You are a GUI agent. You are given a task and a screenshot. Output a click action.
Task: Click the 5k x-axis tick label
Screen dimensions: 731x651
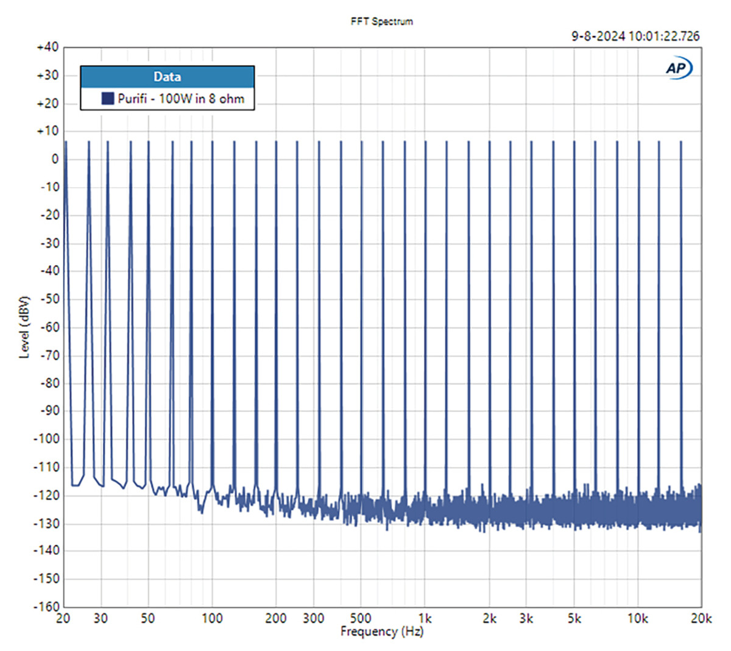(574, 619)
